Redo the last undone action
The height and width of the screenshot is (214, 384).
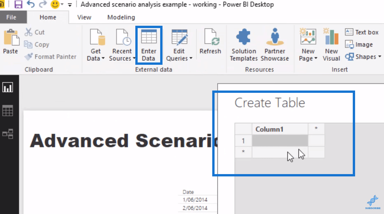click(x=43, y=4)
